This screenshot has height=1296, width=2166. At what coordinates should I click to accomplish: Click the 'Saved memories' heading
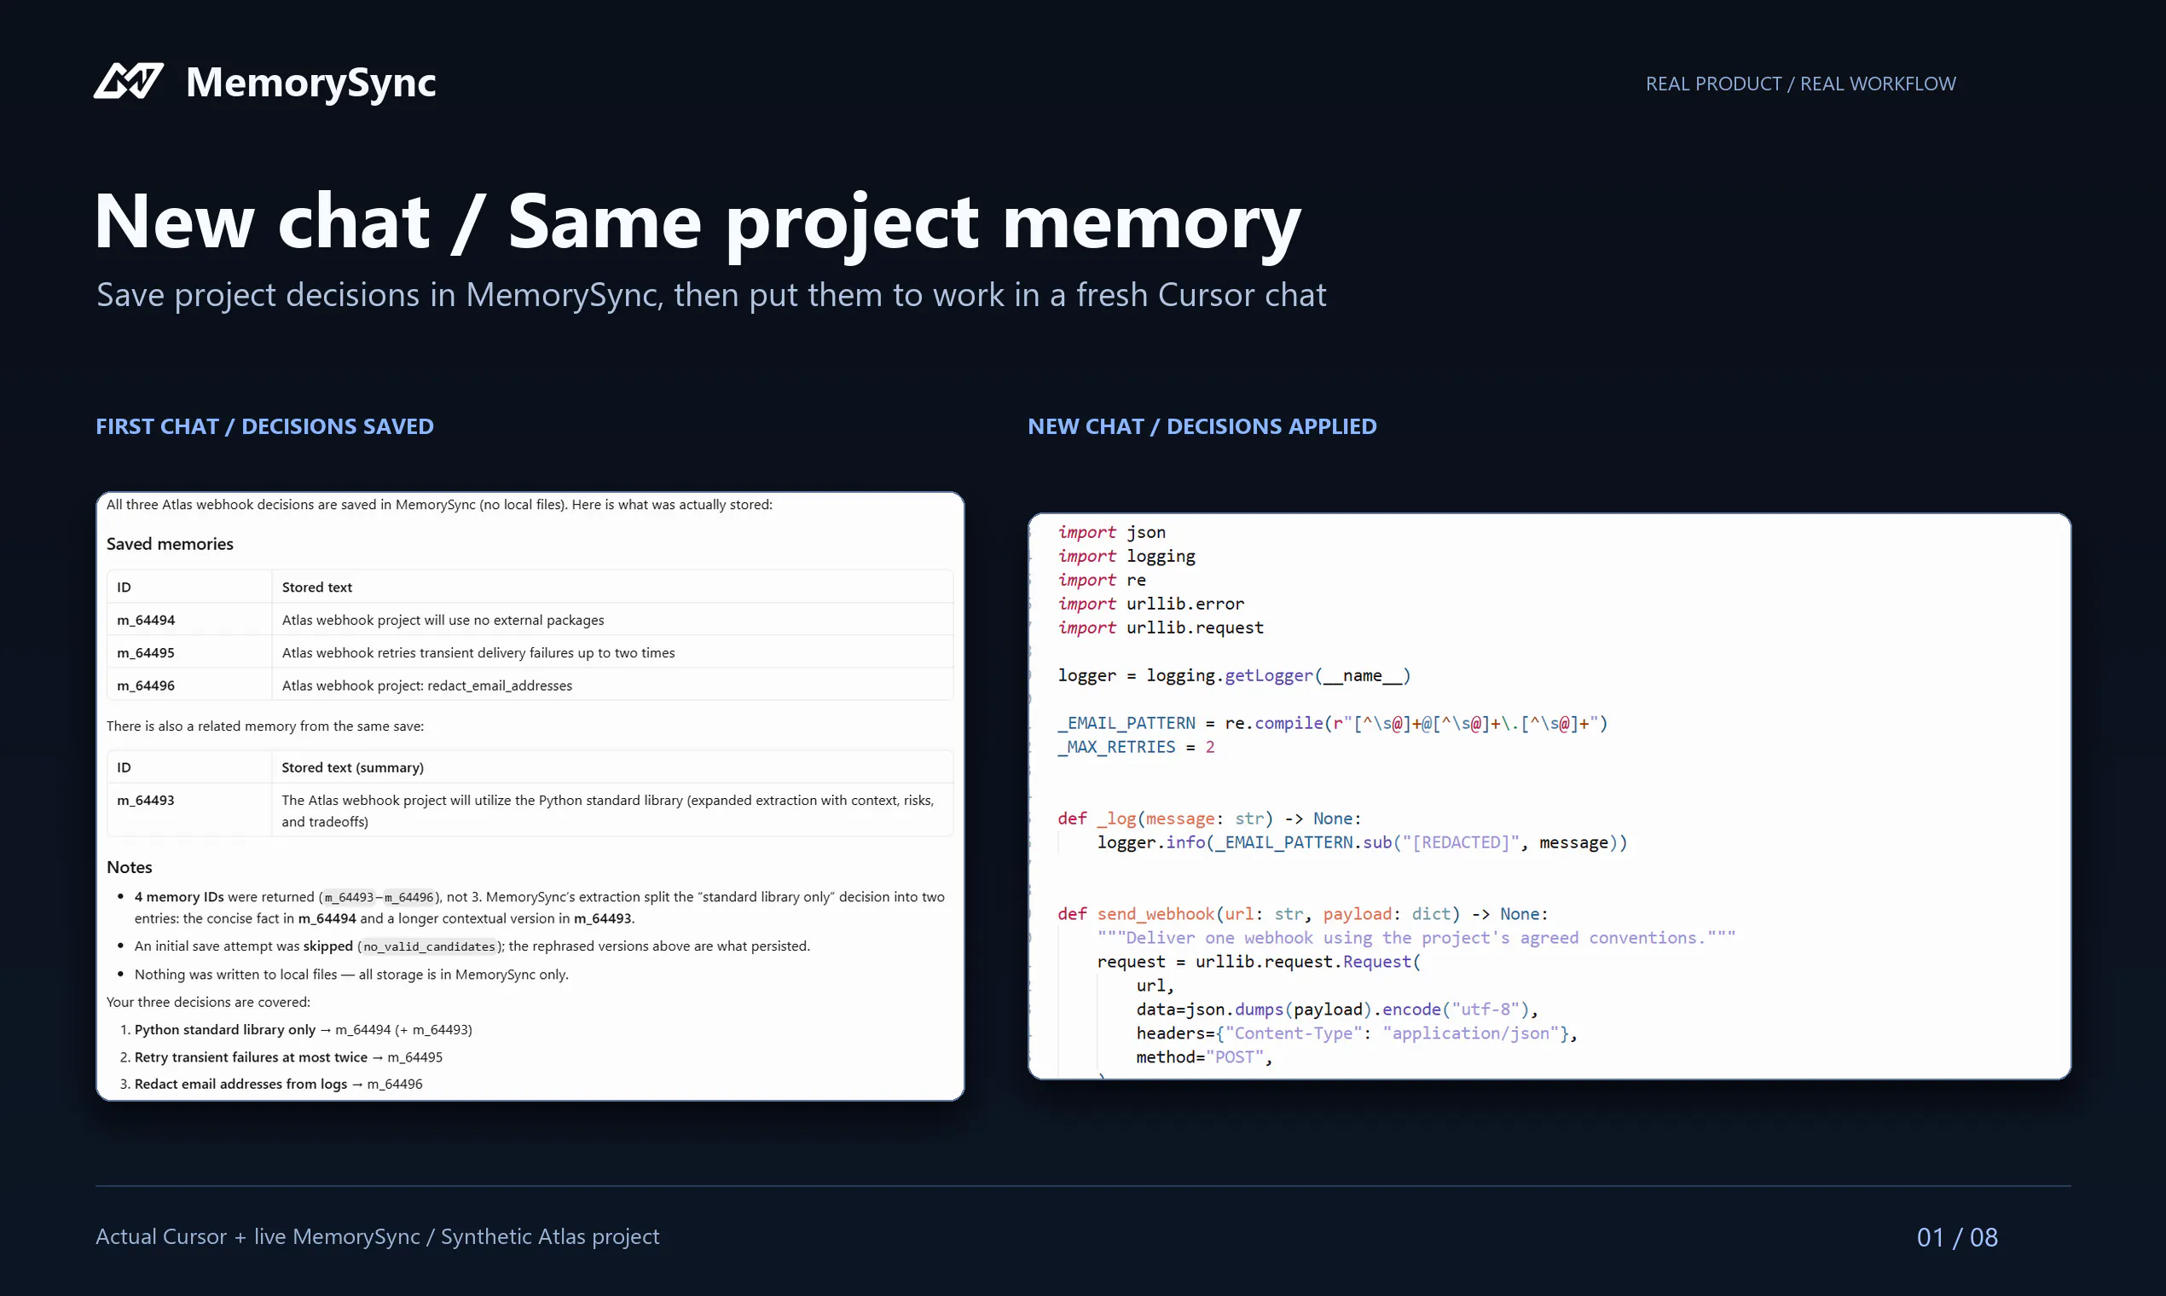point(170,544)
